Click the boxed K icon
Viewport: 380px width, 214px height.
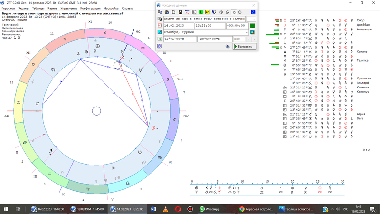[x=195, y=12]
